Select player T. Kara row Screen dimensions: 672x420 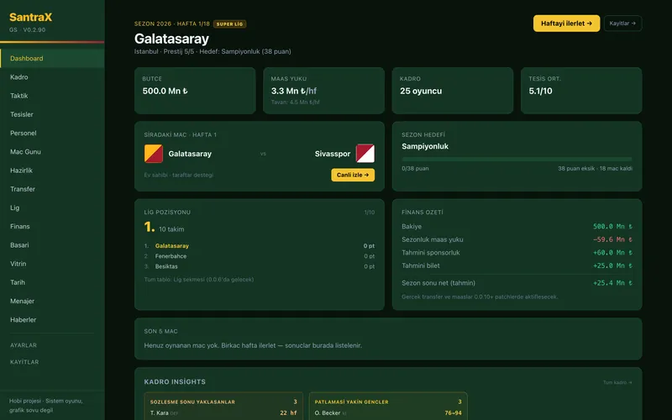coord(223,412)
